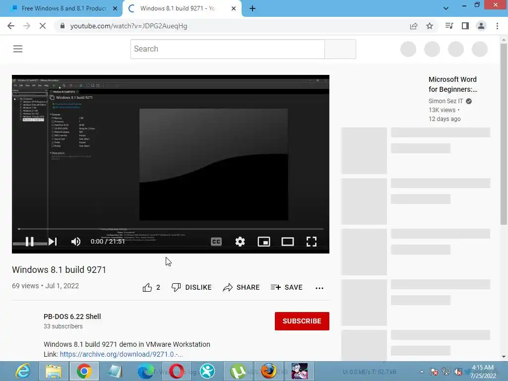
Task: Click the address bar URL
Action: [x=128, y=26]
